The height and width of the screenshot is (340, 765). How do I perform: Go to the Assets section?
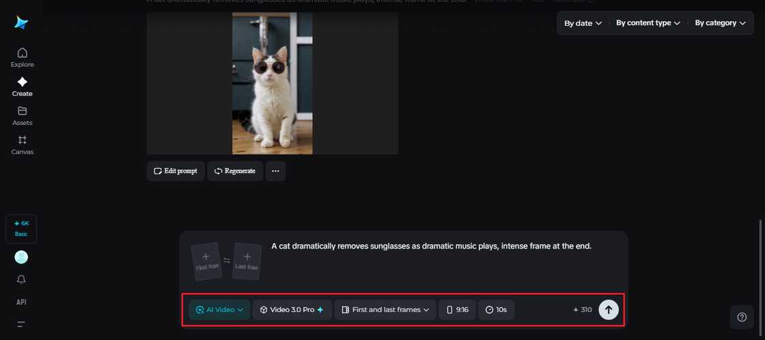coord(22,115)
